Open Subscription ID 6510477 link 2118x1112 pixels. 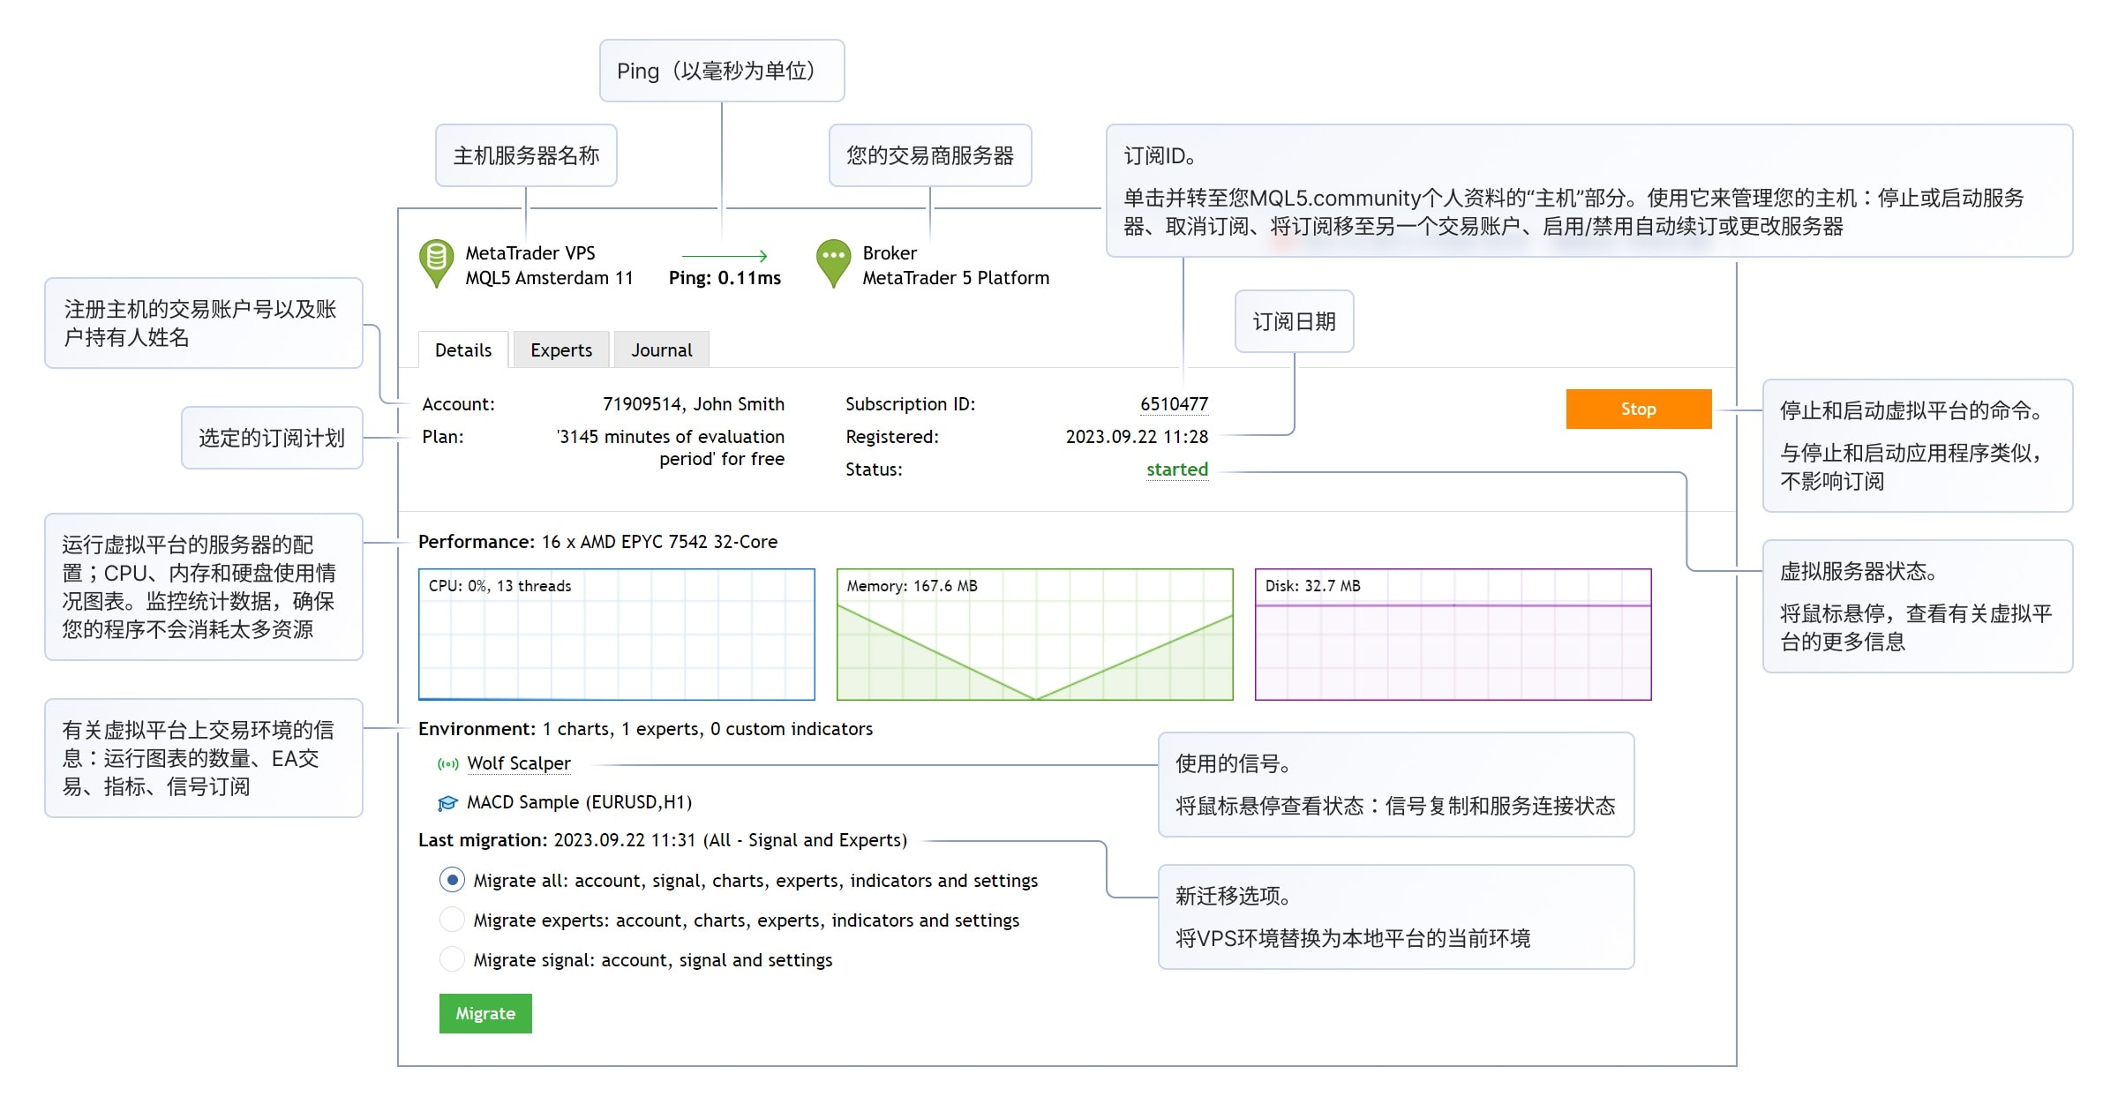coord(1175,403)
